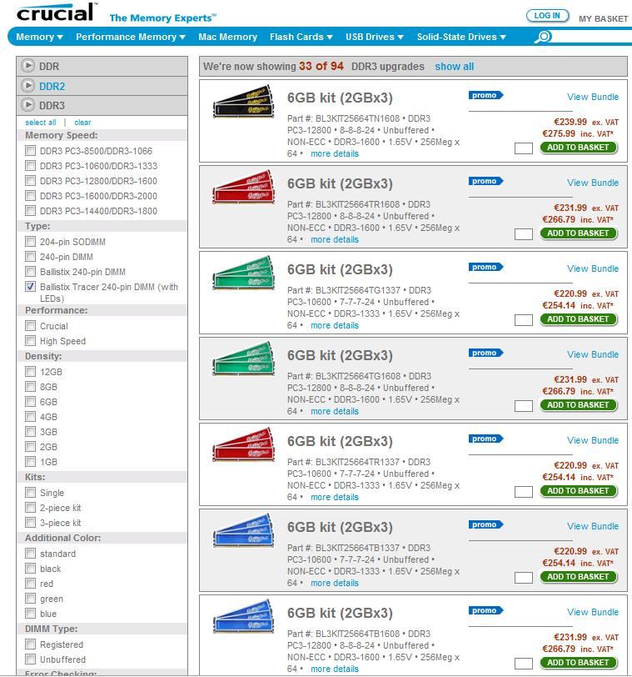Click the €239.99 ex. VAT price
Viewport: 632px width, 677px height.
[x=586, y=122]
